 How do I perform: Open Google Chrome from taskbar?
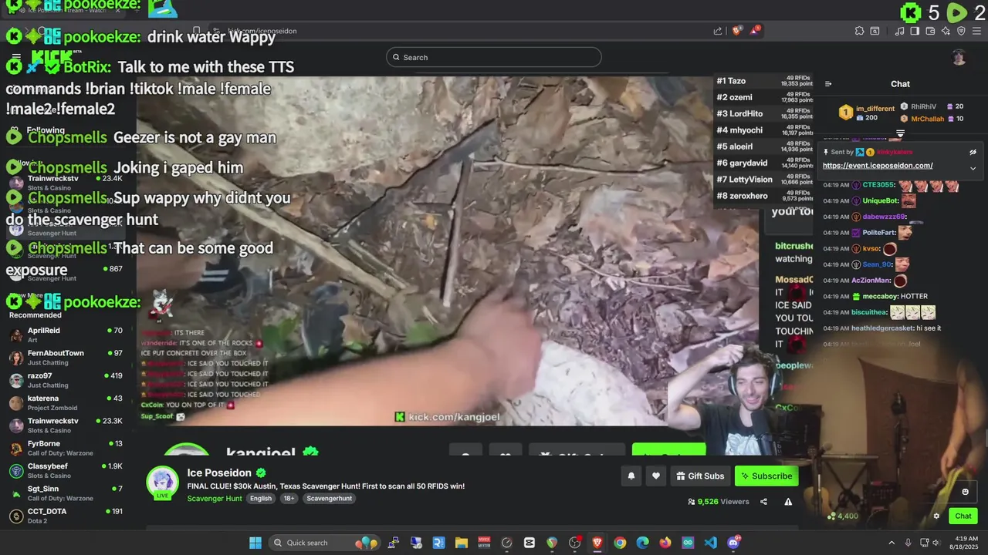click(x=620, y=543)
